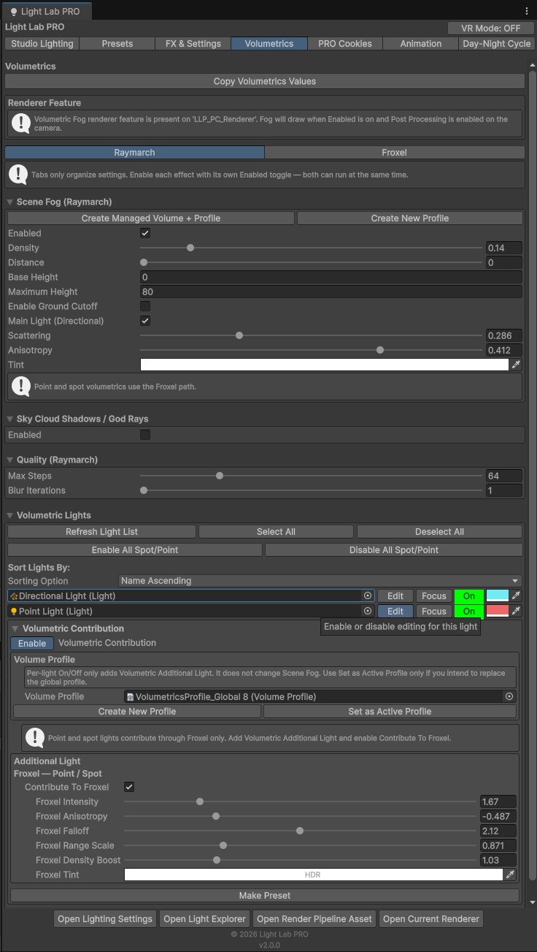Viewport: 537px width, 952px height.
Task: Open the Scene Fog Tint color field
Action: tap(324, 365)
